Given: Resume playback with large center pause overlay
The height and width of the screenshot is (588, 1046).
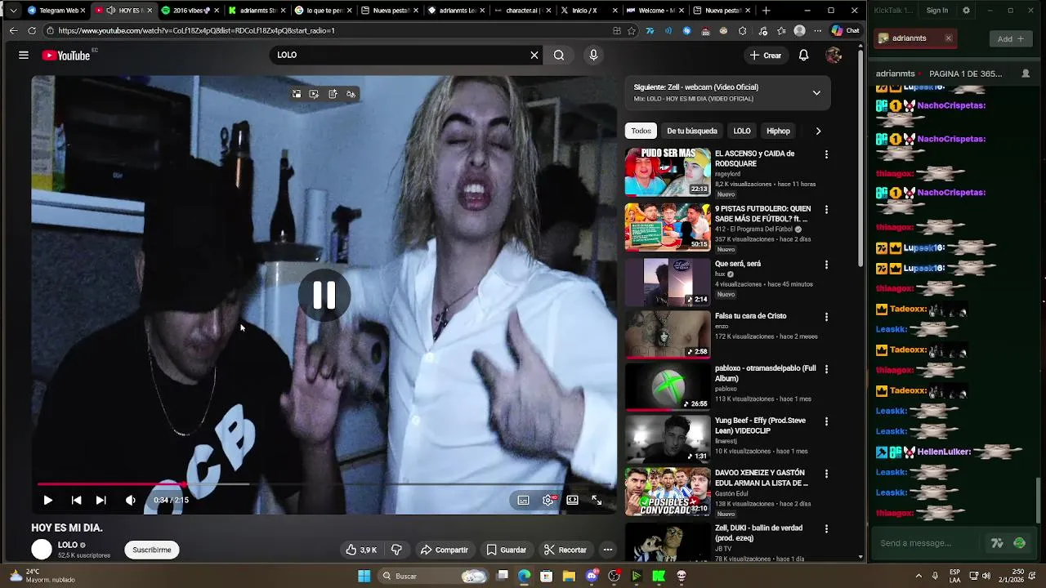Looking at the screenshot, I should pyautogui.click(x=324, y=295).
